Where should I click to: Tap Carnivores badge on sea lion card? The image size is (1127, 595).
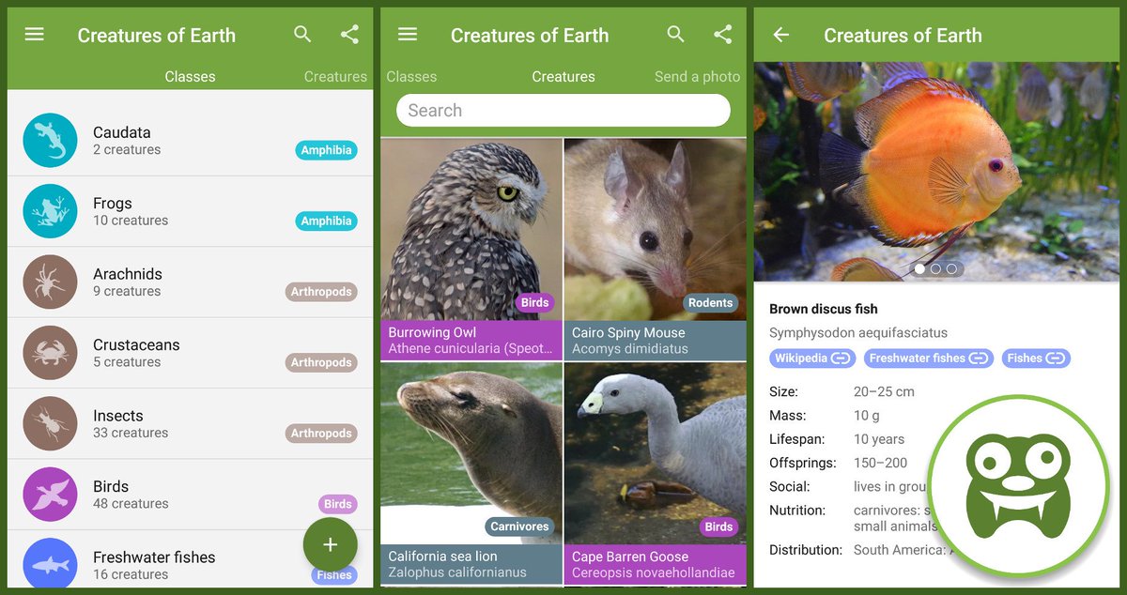(x=519, y=526)
